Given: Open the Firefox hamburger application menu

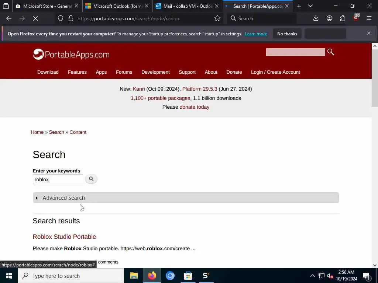Looking at the screenshot, I should click(x=369, y=18).
